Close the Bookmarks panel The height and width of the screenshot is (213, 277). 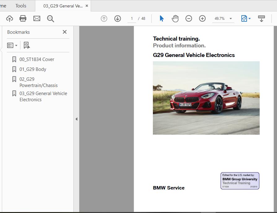tap(65, 32)
